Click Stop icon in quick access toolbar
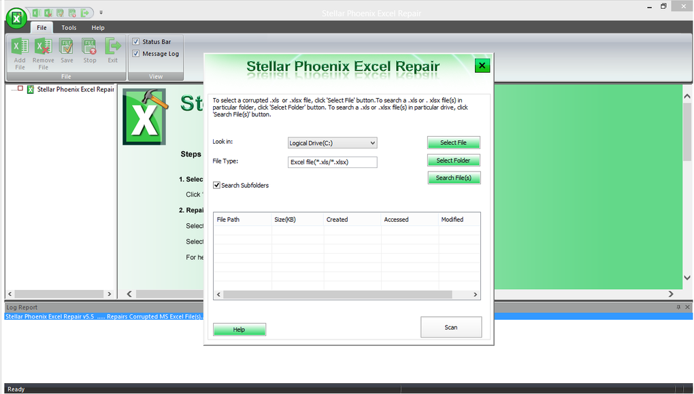 pos(72,13)
